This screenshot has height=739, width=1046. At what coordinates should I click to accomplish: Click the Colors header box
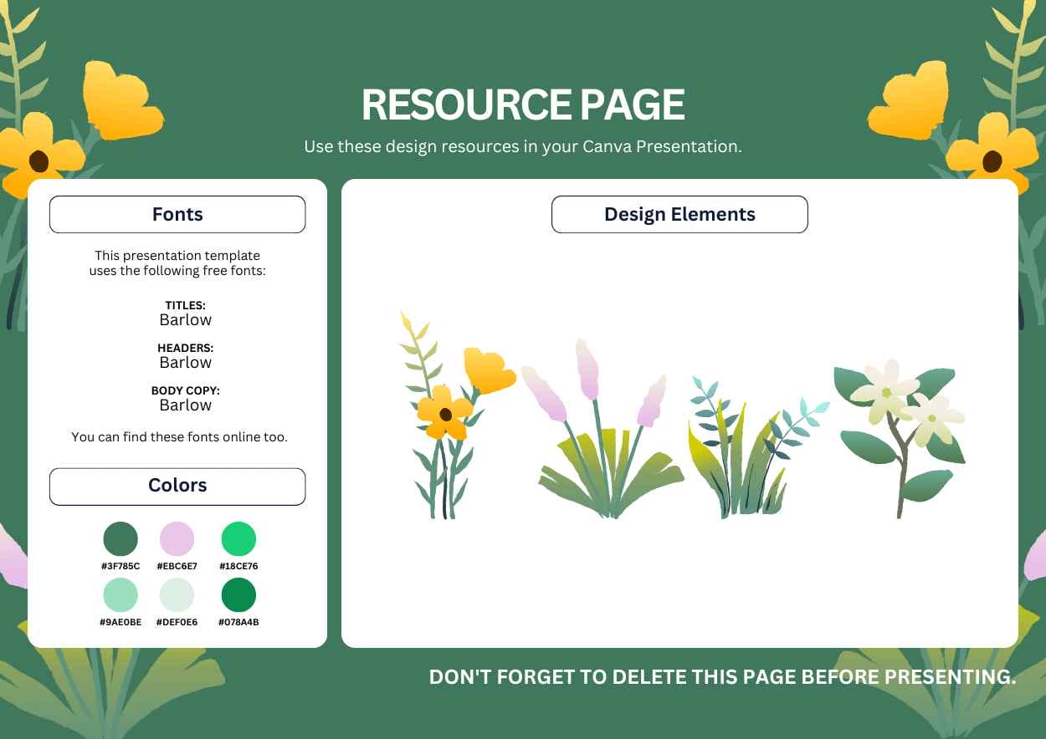(177, 486)
